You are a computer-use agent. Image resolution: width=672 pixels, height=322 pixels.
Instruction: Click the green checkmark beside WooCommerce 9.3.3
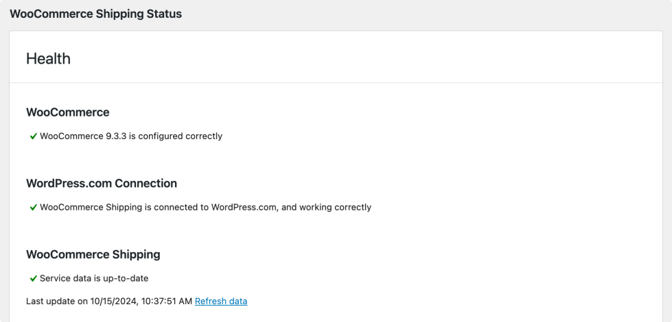pos(33,136)
